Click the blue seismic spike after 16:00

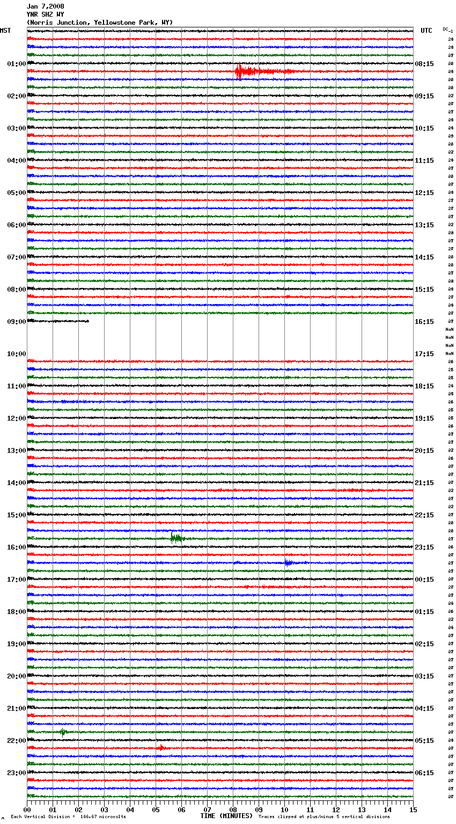click(290, 562)
